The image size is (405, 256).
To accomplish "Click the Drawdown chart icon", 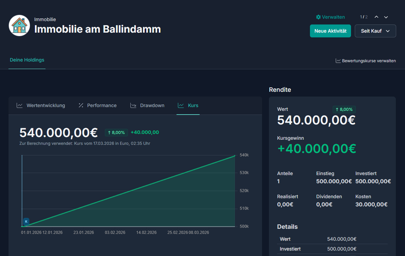I will (x=133, y=105).
